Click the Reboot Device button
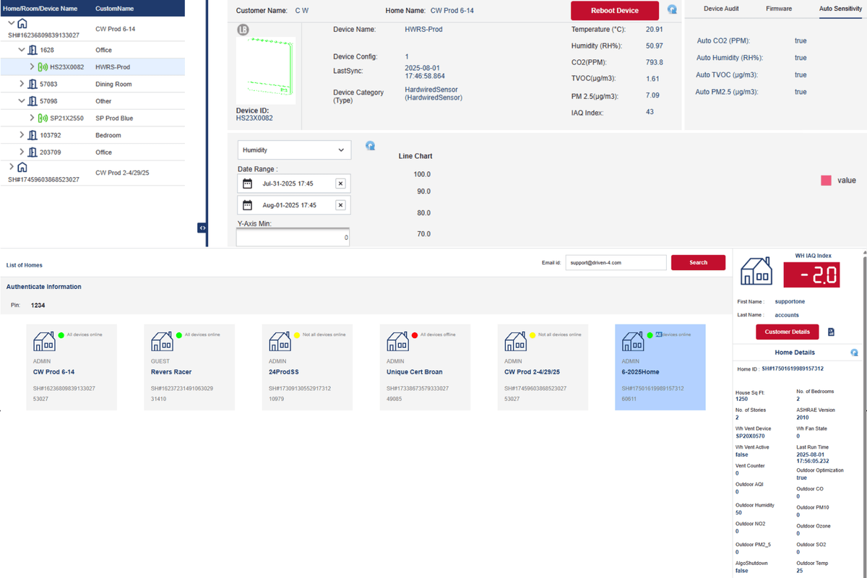This screenshot has height=578, width=867. click(615, 11)
